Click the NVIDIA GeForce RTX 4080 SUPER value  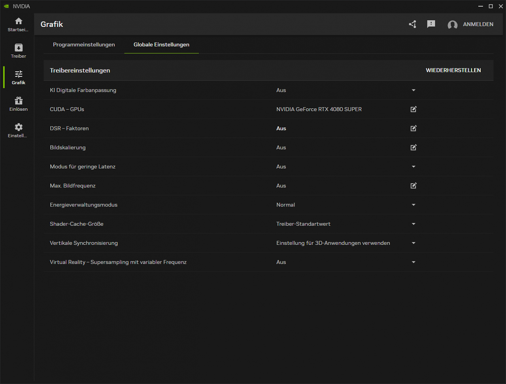click(319, 109)
